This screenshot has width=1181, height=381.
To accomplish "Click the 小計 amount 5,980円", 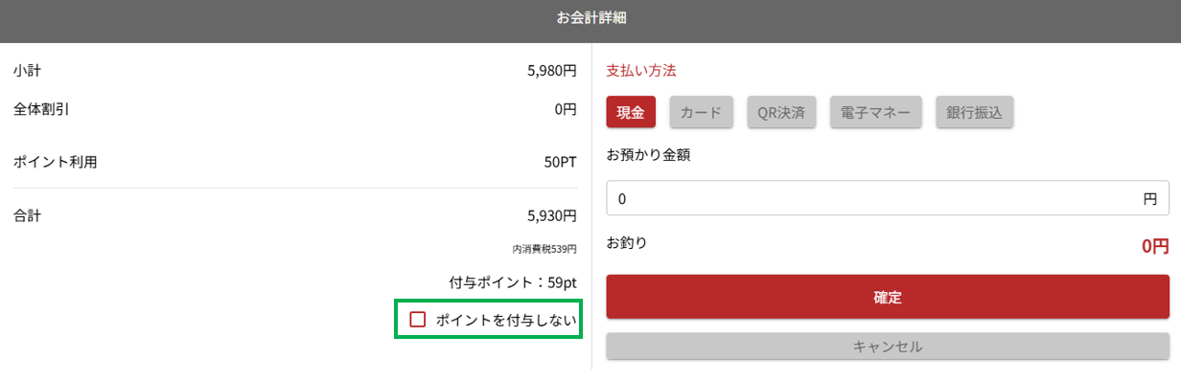I will (552, 70).
